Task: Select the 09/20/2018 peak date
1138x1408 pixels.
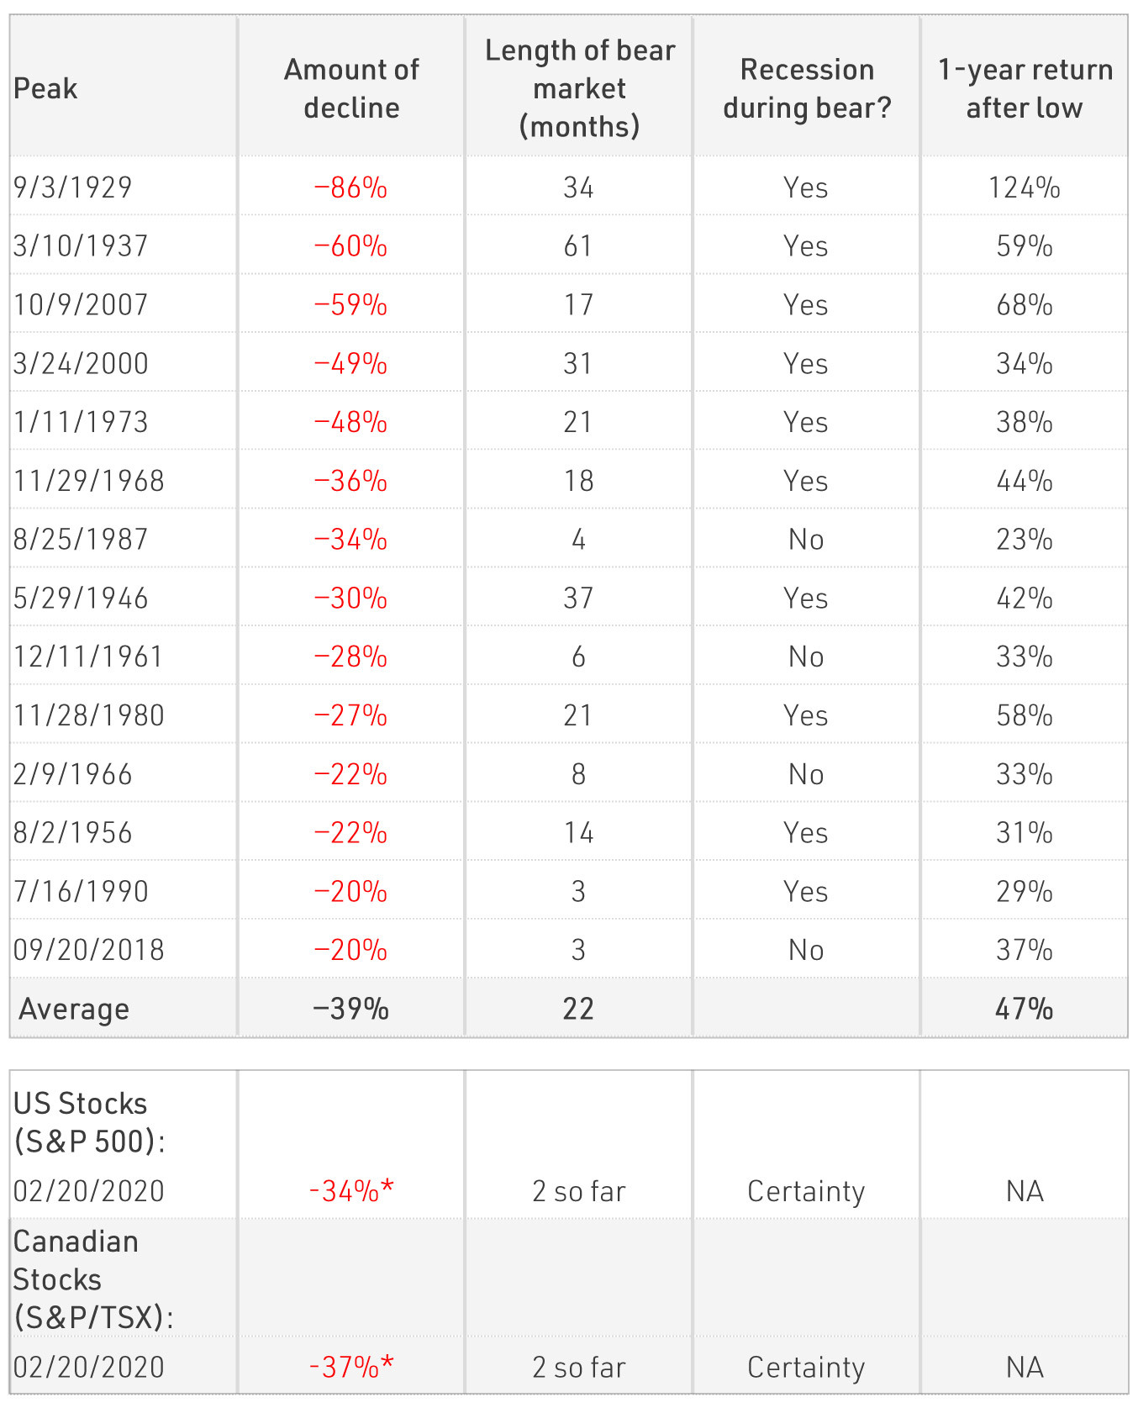Action: click(x=89, y=950)
